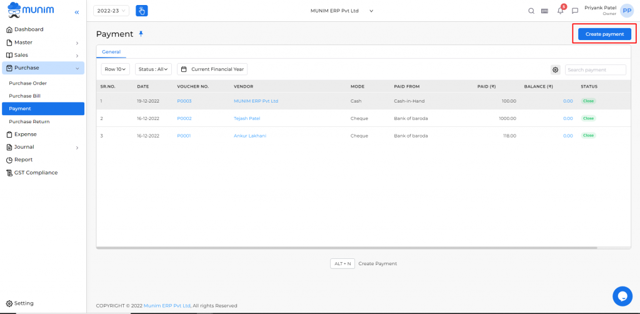Select the General tab
Image resolution: width=640 pixels, height=314 pixels.
(111, 52)
